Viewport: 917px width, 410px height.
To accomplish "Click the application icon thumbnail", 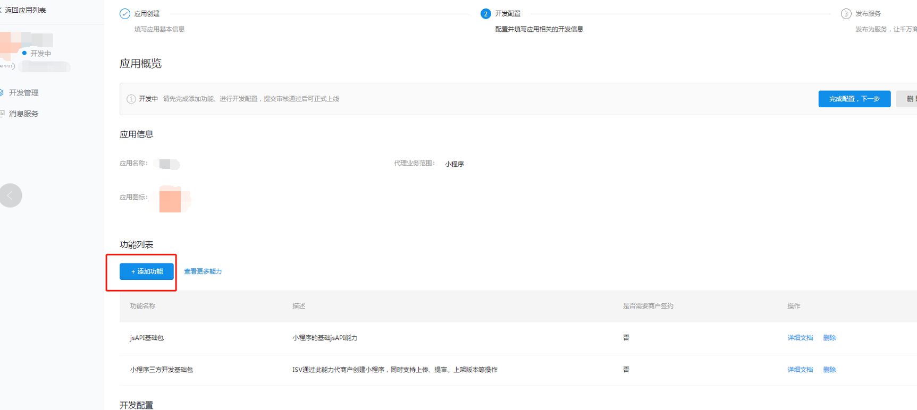I will (x=173, y=199).
